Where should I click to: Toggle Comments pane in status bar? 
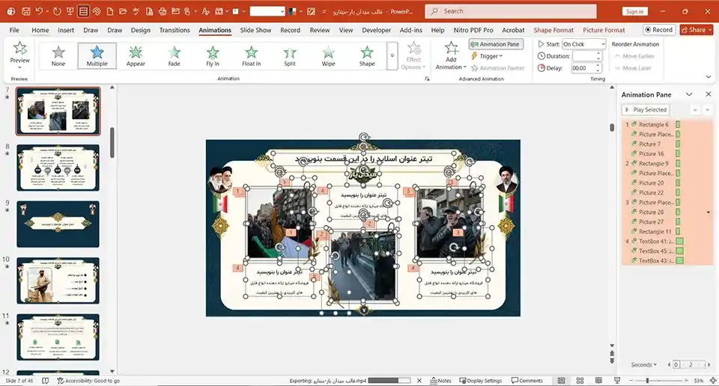coord(527,381)
